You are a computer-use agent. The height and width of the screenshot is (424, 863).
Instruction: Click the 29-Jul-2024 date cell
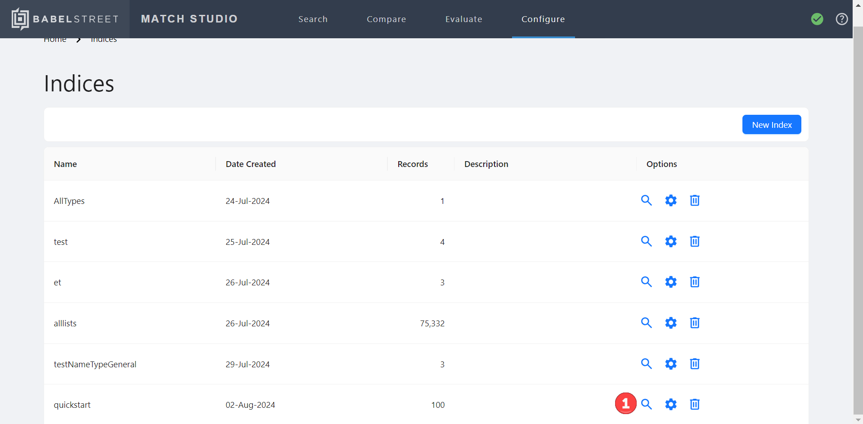pos(247,365)
